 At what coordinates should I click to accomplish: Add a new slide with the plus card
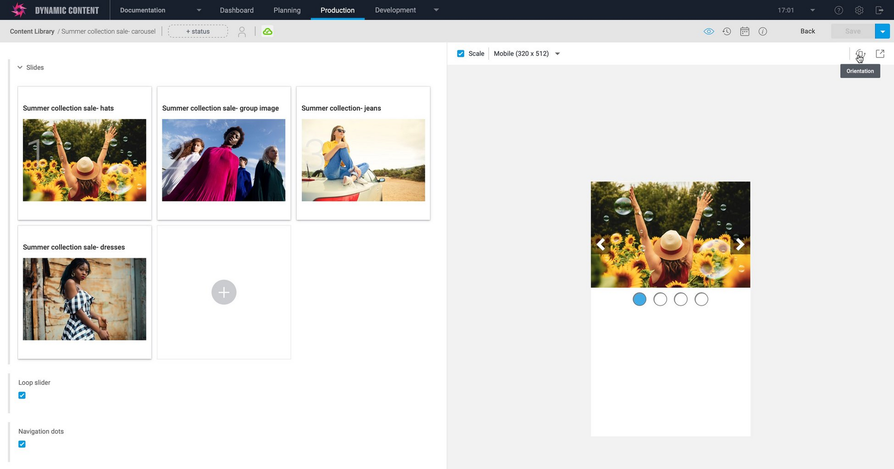223,292
